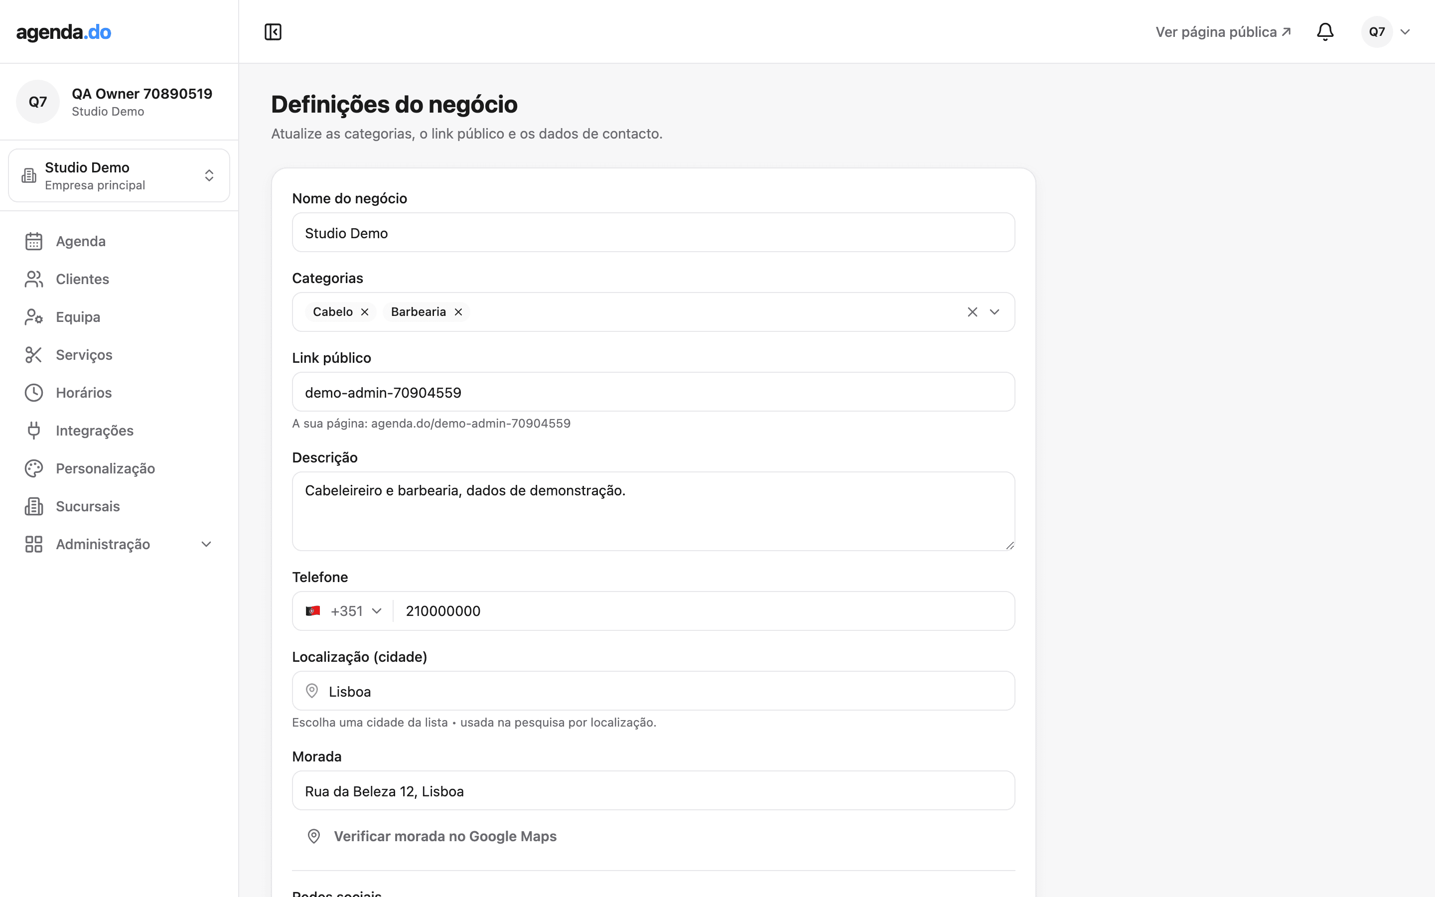Expand the user menu chevron in top bar

tap(1405, 32)
